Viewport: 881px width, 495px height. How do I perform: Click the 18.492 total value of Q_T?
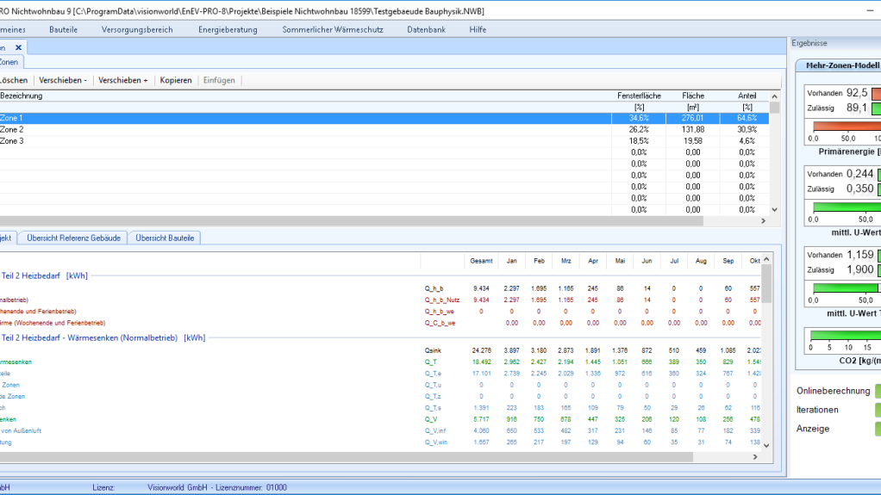point(481,362)
